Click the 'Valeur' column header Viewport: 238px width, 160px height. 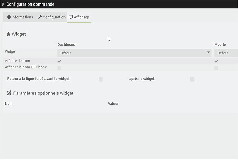coord(113,104)
